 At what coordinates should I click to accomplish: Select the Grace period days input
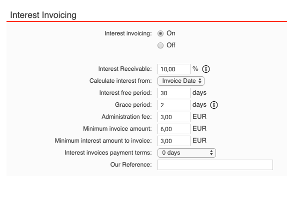(174, 105)
